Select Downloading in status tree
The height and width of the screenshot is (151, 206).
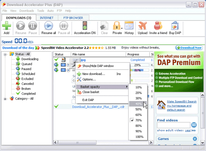30,59
